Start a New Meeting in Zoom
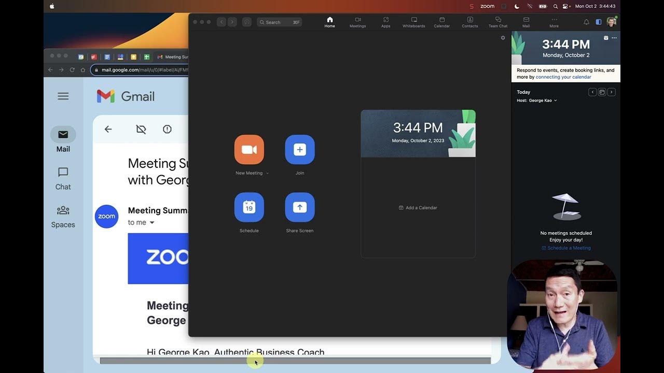The height and width of the screenshot is (373, 664). coord(249,150)
